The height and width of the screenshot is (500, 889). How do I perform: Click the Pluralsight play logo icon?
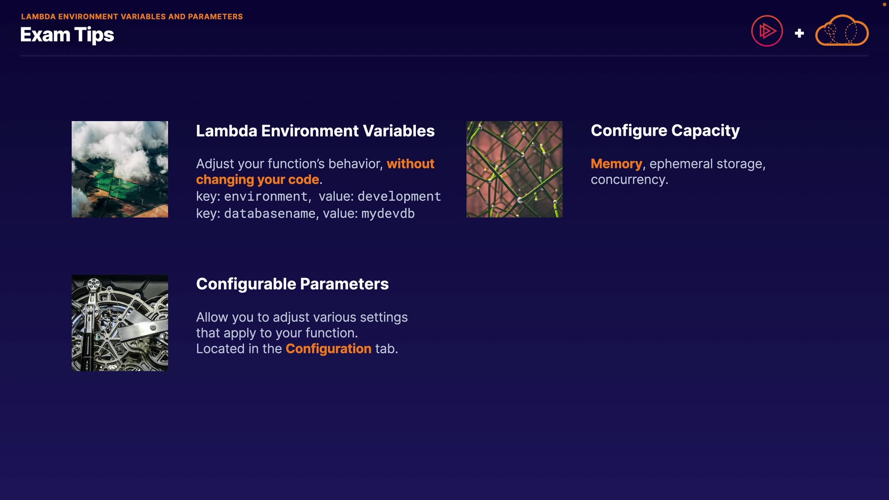tap(767, 31)
